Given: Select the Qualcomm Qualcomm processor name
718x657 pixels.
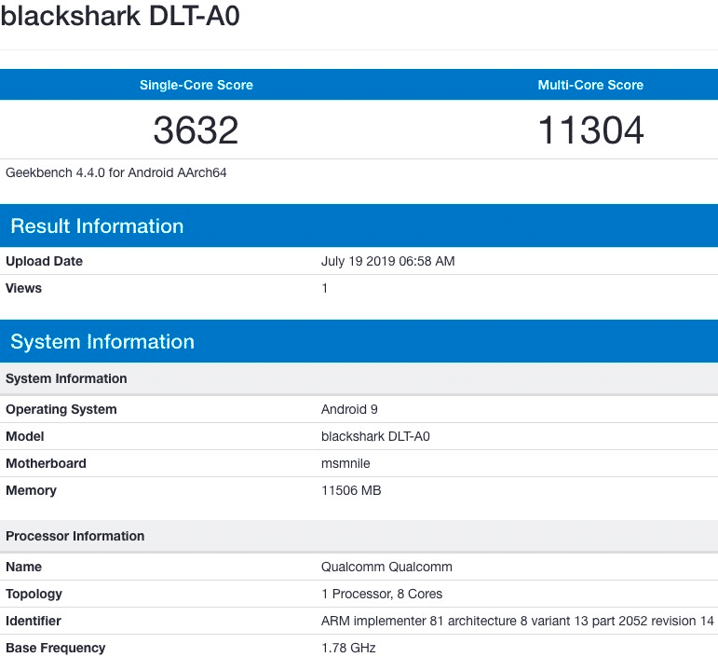Looking at the screenshot, I should (x=386, y=567).
